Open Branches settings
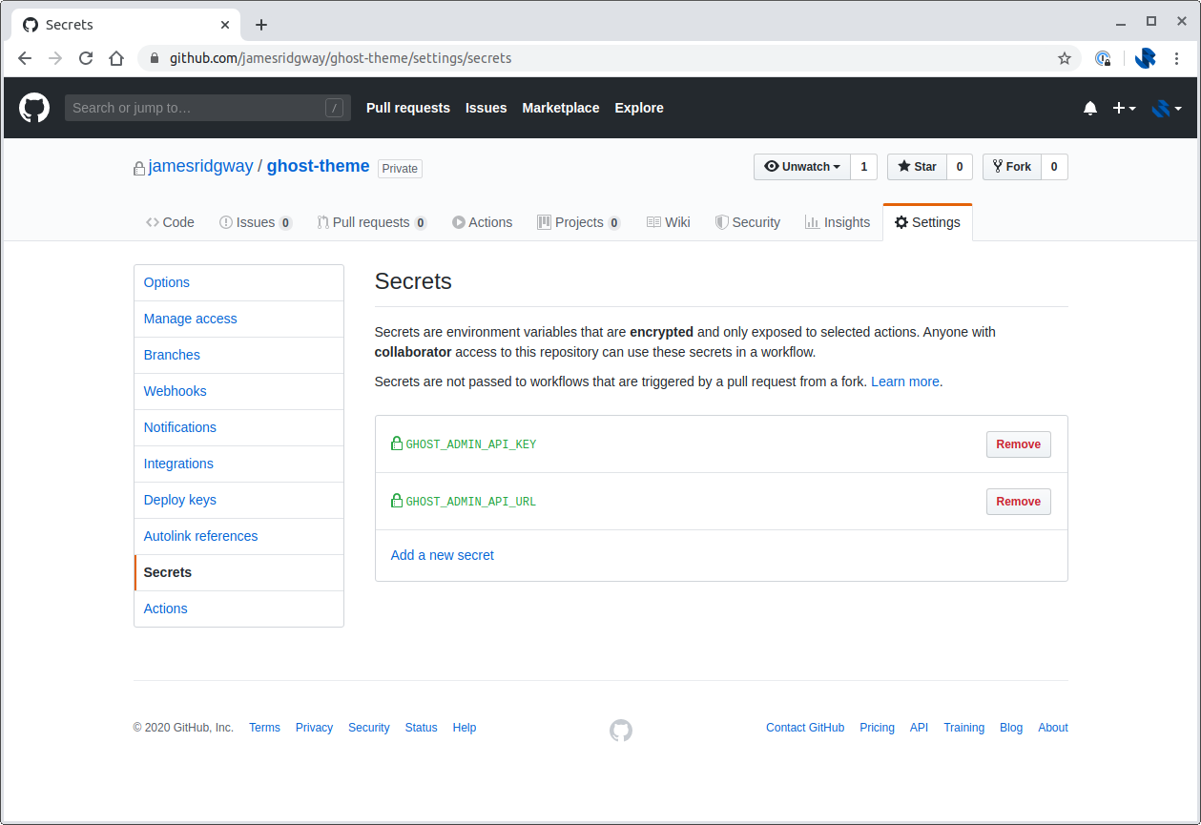Image resolution: width=1201 pixels, height=825 pixels. point(238,355)
